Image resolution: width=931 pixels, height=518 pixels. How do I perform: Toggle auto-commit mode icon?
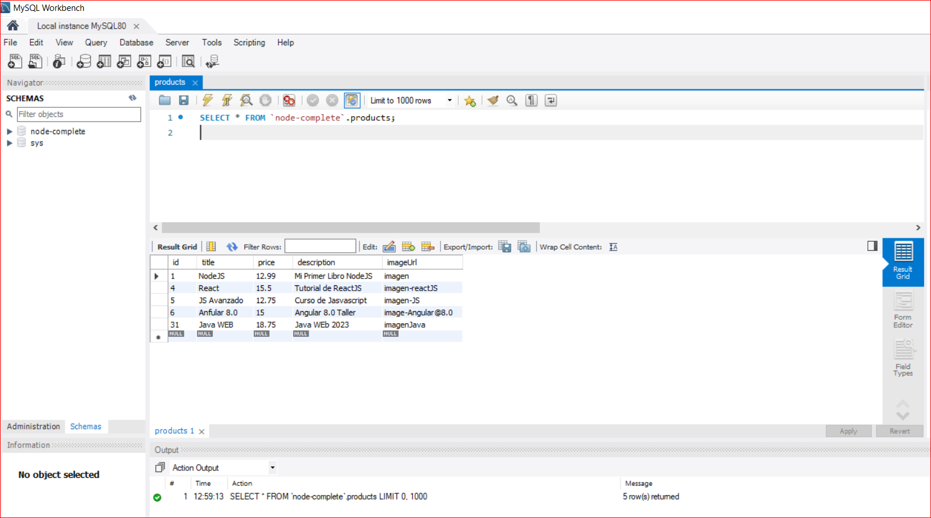click(x=352, y=100)
